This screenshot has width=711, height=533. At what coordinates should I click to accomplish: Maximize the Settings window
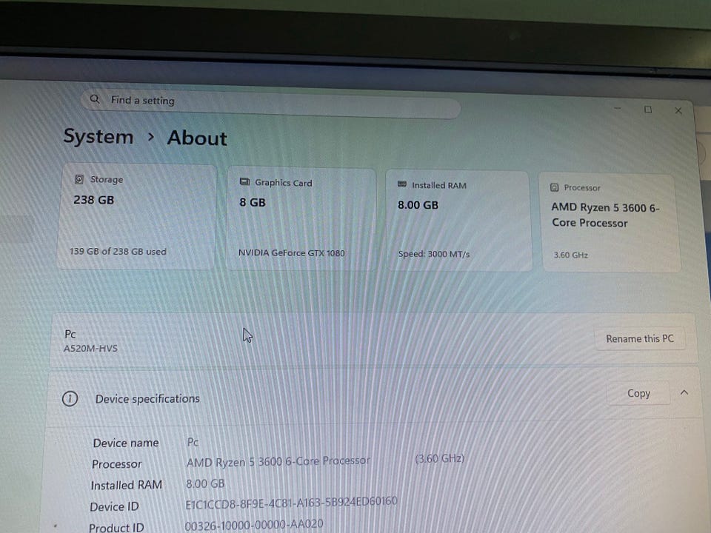tap(648, 110)
